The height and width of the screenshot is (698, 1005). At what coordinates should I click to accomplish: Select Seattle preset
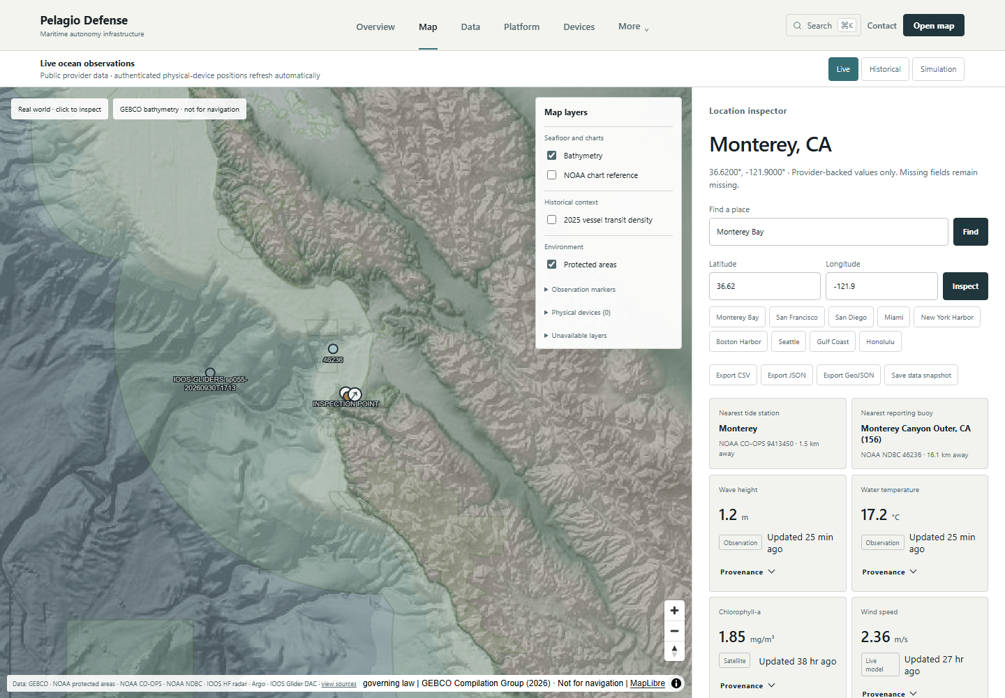(x=789, y=341)
